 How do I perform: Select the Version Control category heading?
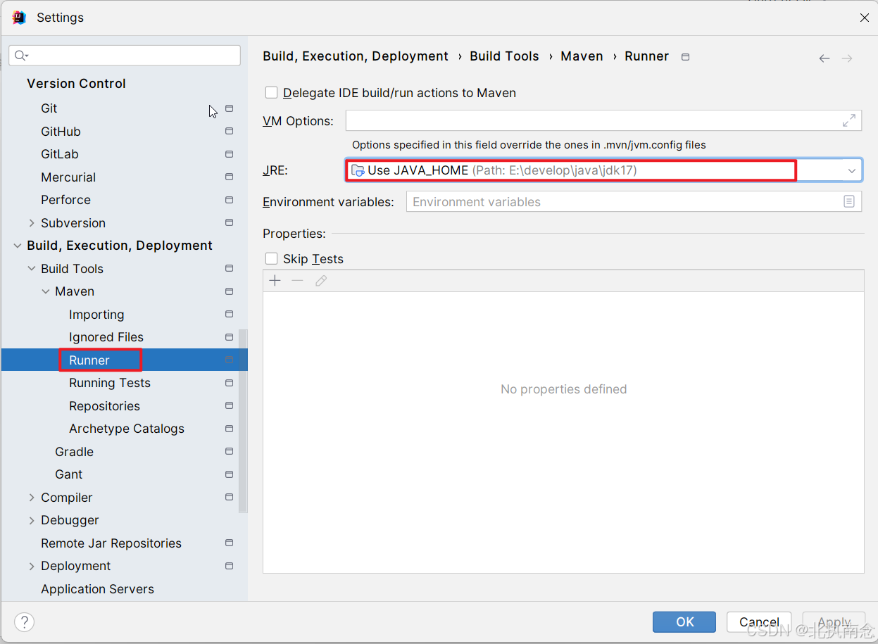(x=76, y=84)
